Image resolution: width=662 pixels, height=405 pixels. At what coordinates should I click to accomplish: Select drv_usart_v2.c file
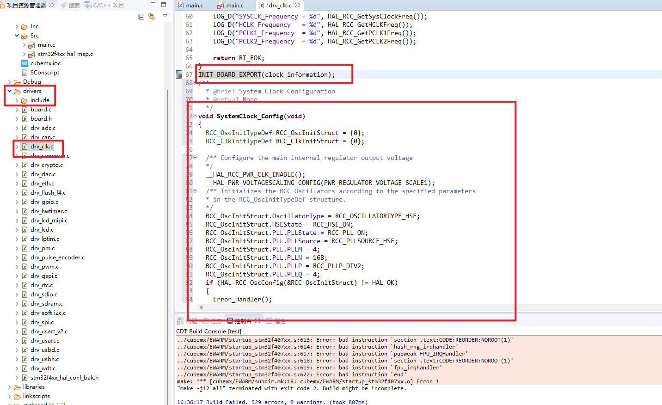[x=49, y=331]
